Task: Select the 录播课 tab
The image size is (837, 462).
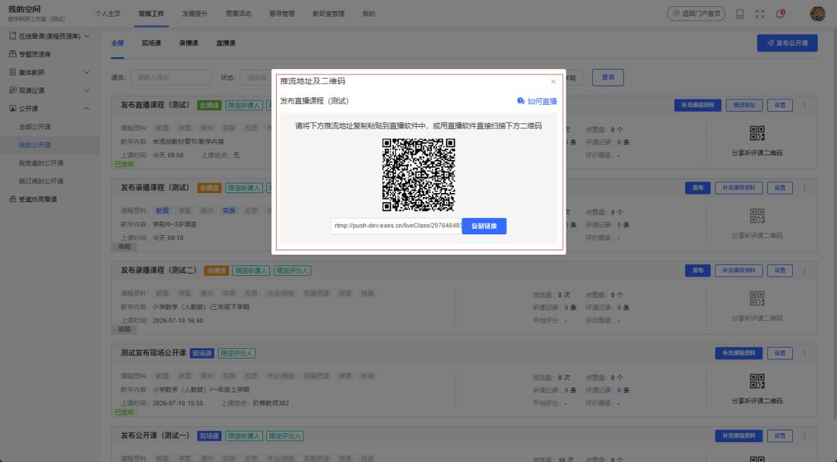Action: click(x=188, y=43)
